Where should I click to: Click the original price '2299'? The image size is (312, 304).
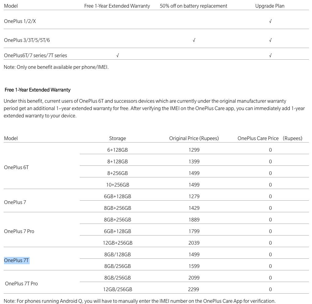click(x=193, y=289)
